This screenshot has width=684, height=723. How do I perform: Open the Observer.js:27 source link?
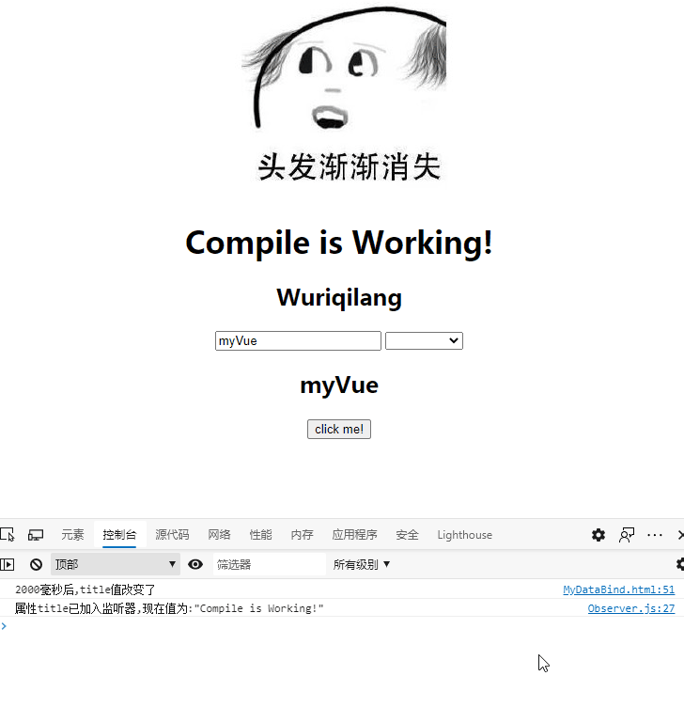630,608
